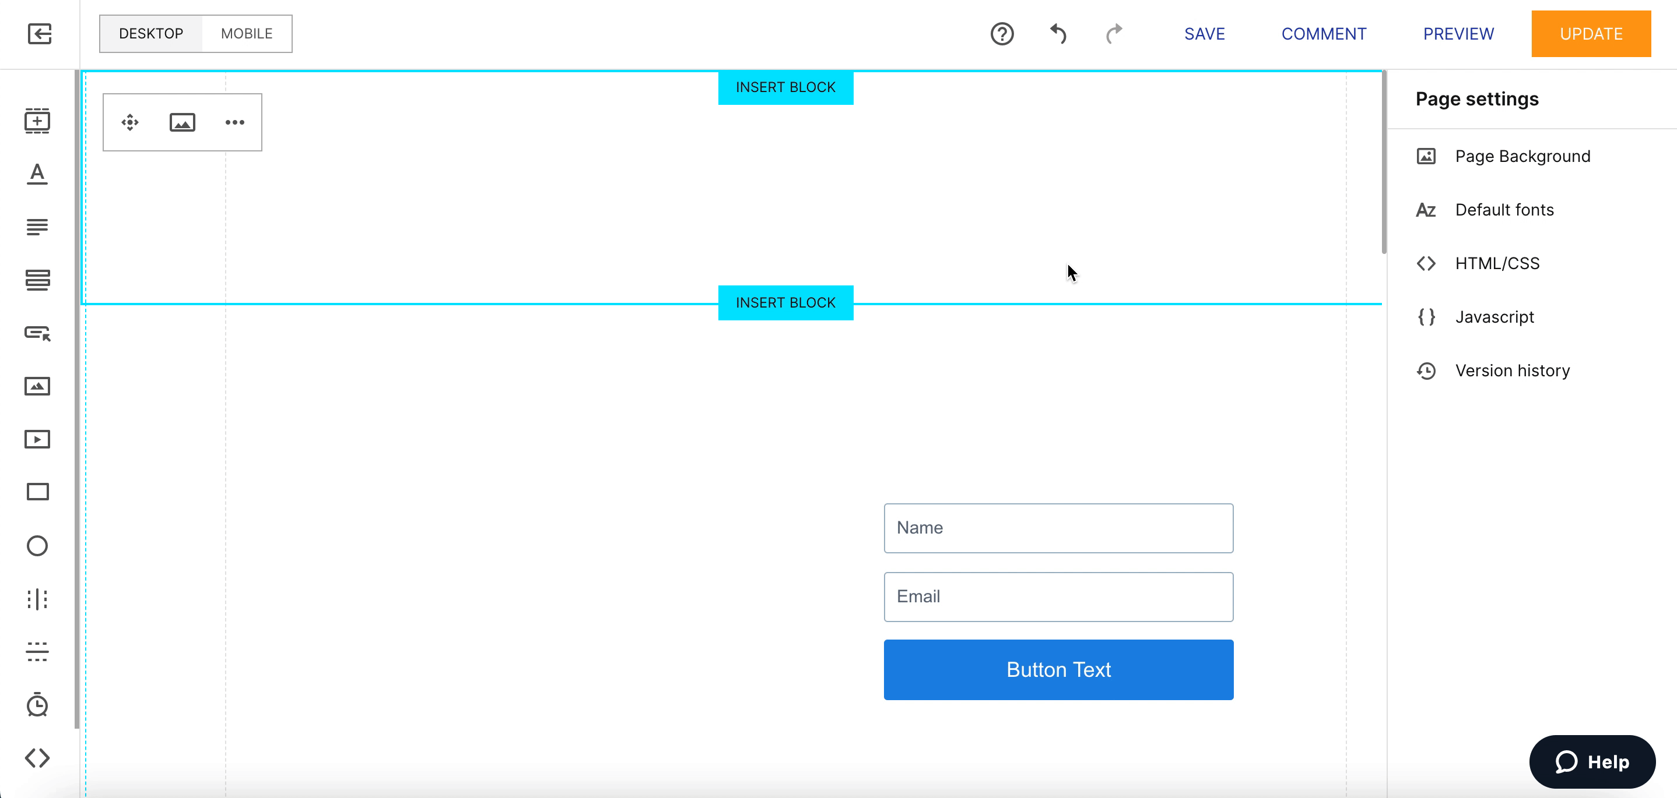This screenshot has width=1677, height=798.
Task: Click the exit editor arrow icon
Action: point(40,34)
